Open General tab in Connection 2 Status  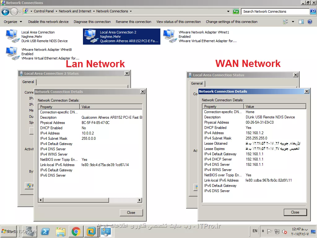tap(28, 82)
